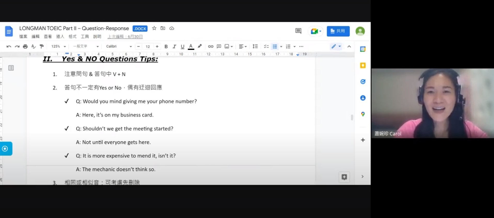The width and height of the screenshot is (494, 218).
Task: Toggle the bulleted list
Action: (x=275, y=46)
